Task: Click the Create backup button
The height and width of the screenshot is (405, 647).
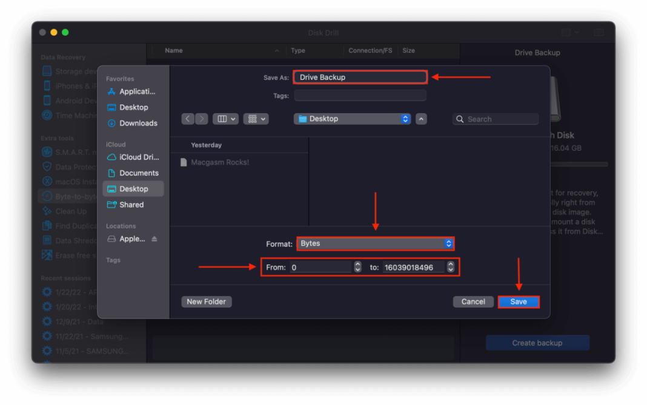Action: pos(537,342)
